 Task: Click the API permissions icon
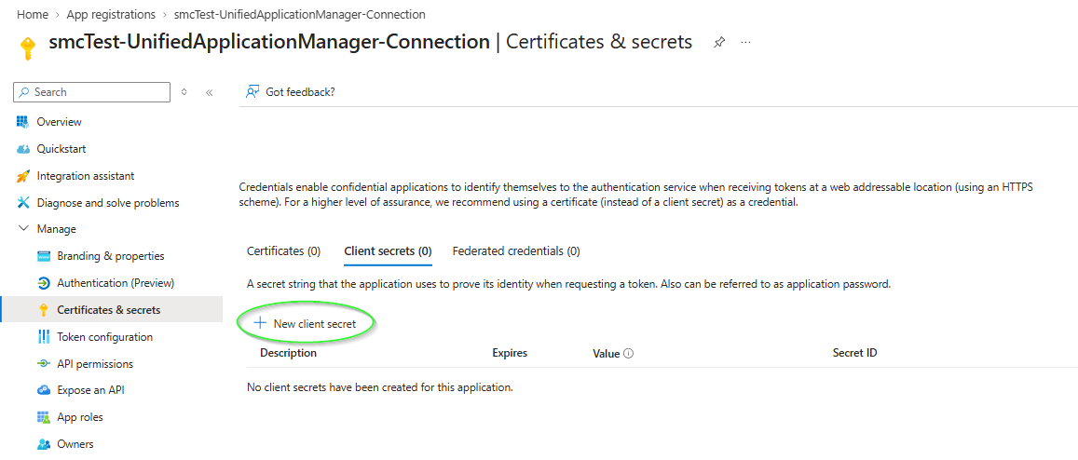(43, 364)
